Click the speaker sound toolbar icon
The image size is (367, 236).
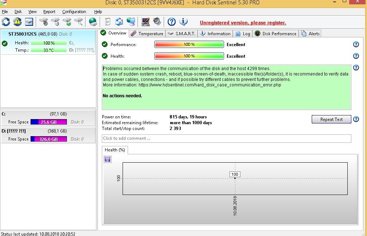[157, 22]
